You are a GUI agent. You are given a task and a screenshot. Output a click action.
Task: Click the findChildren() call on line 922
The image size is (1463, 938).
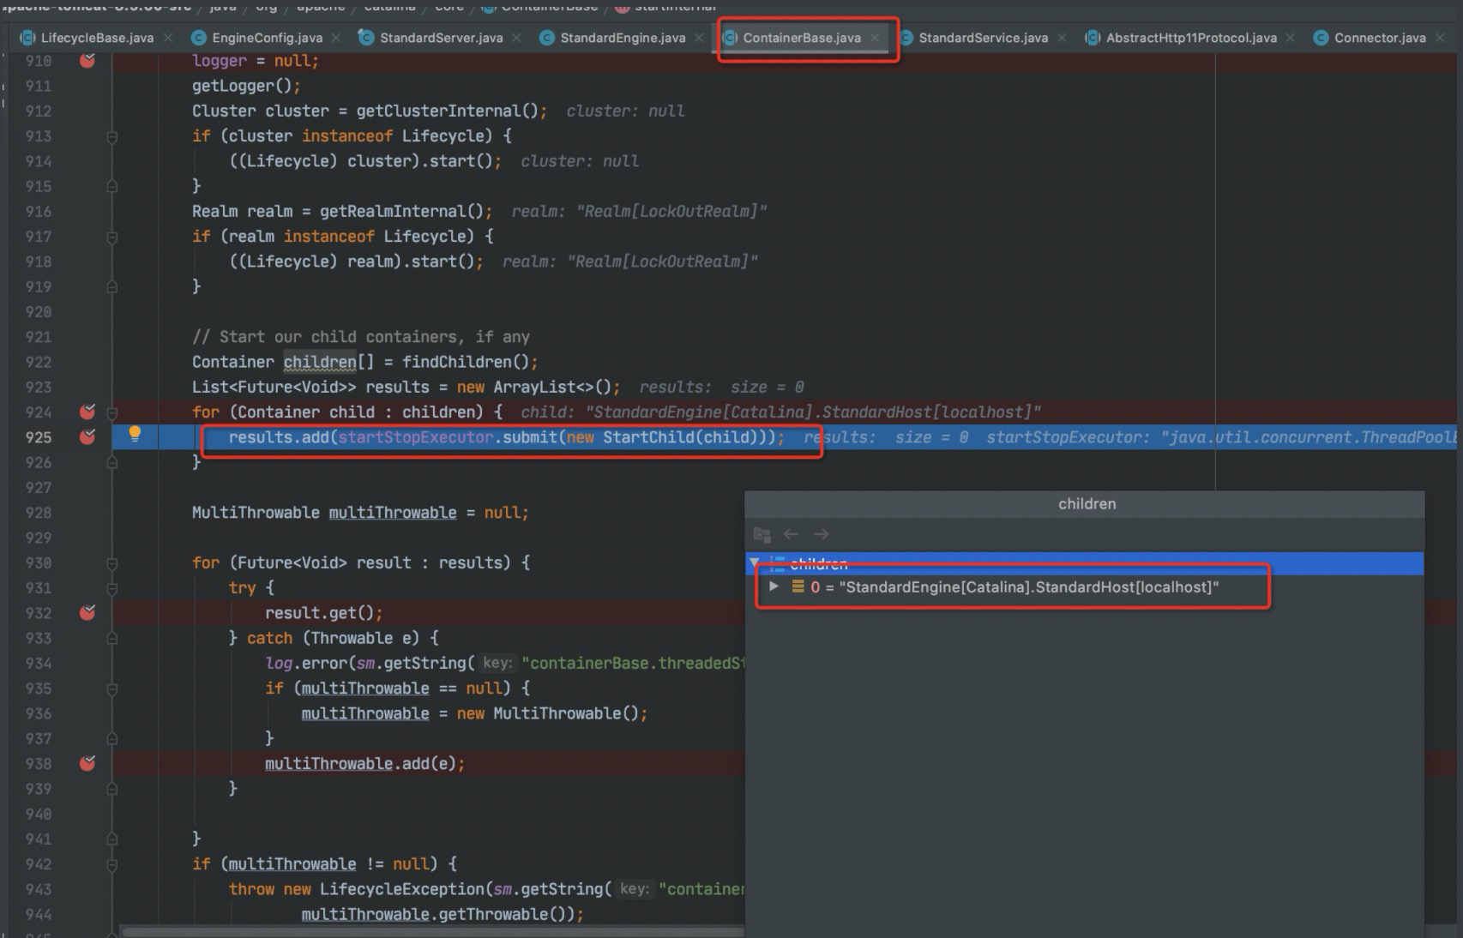(466, 362)
